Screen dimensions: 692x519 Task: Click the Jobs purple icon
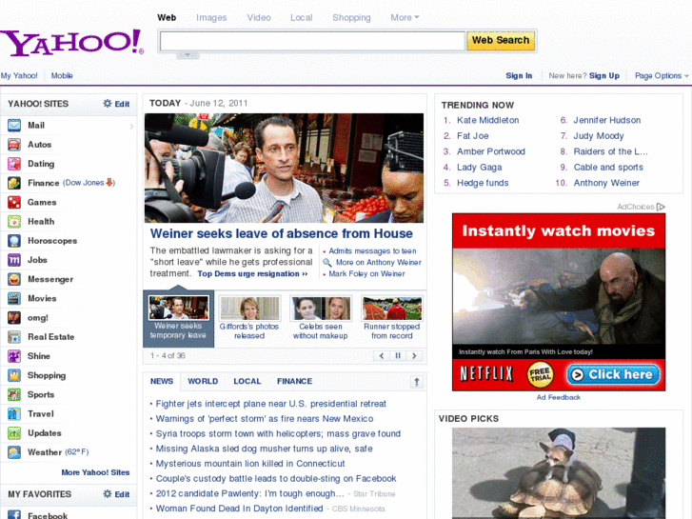pyautogui.click(x=14, y=260)
